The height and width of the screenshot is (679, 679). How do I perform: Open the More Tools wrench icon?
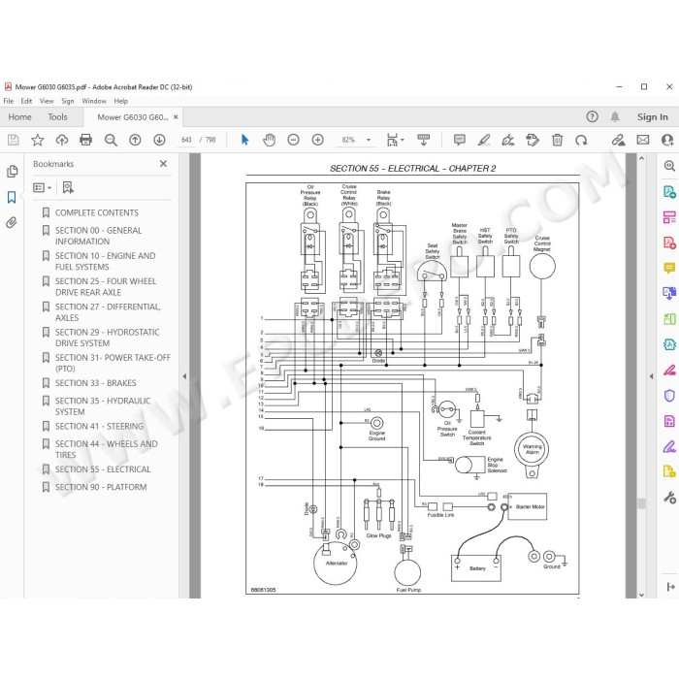[x=669, y=497]
